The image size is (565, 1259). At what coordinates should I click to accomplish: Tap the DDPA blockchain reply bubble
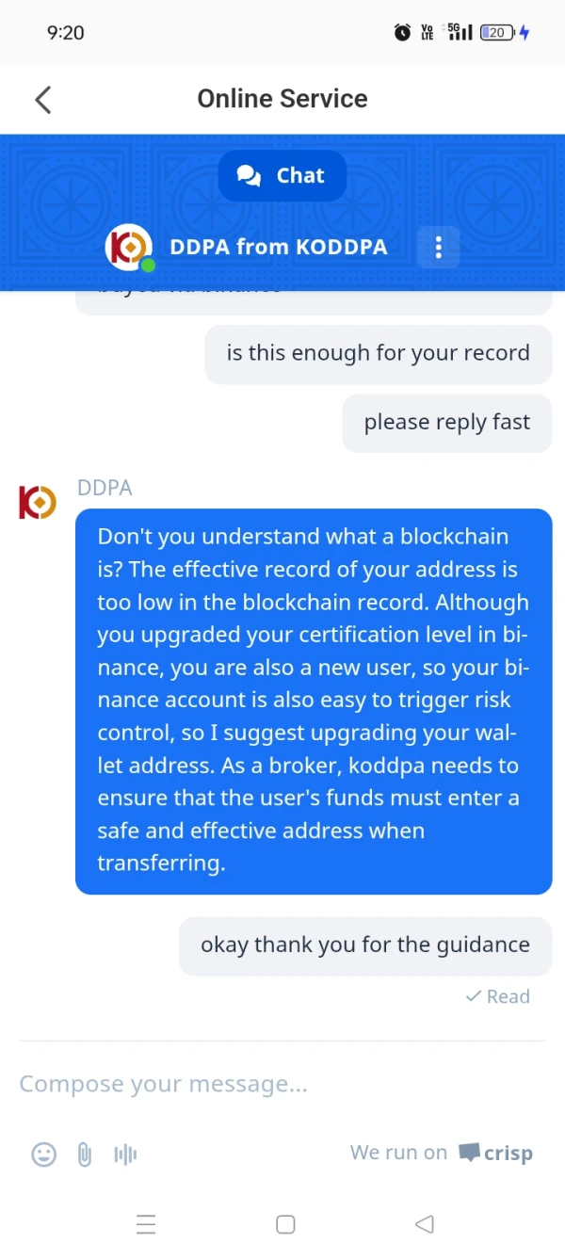[314, 701]
